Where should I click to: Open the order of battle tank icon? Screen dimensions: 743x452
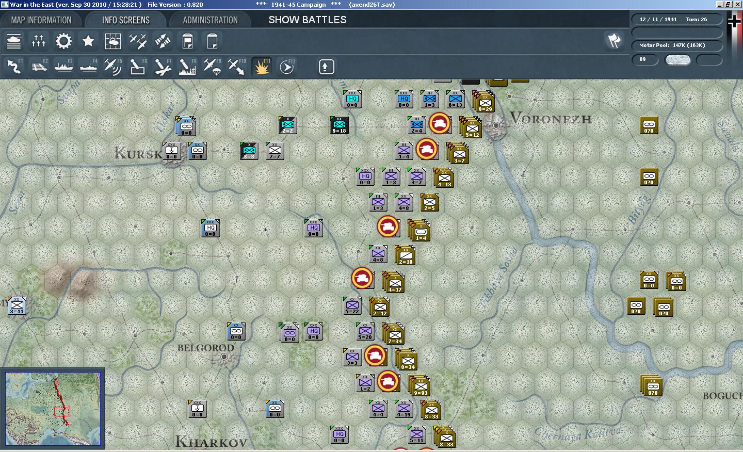tap(14, 41)
